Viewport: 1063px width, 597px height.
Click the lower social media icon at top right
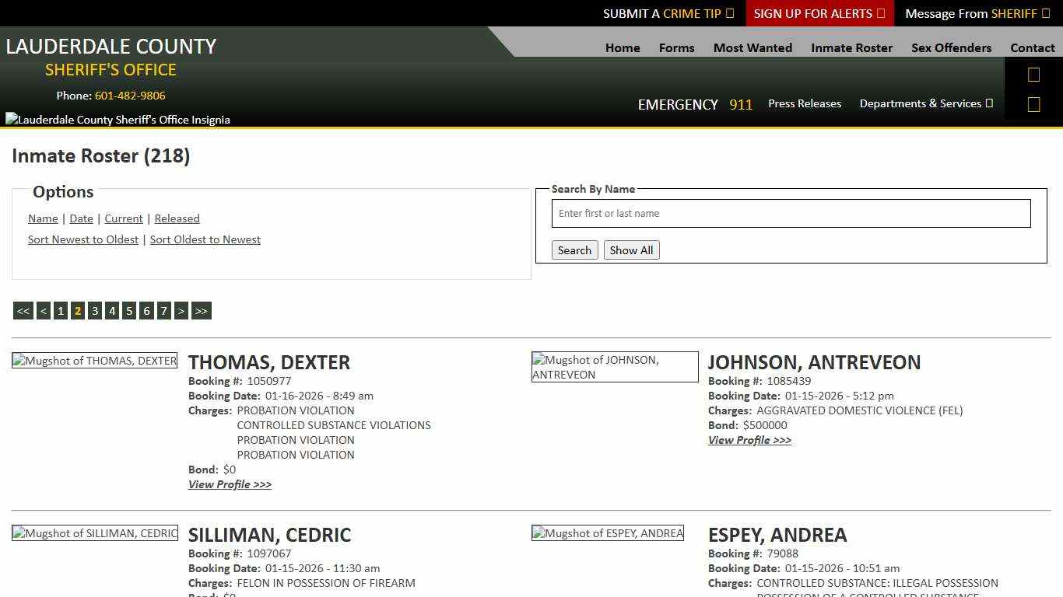[x=1033, y=103]
